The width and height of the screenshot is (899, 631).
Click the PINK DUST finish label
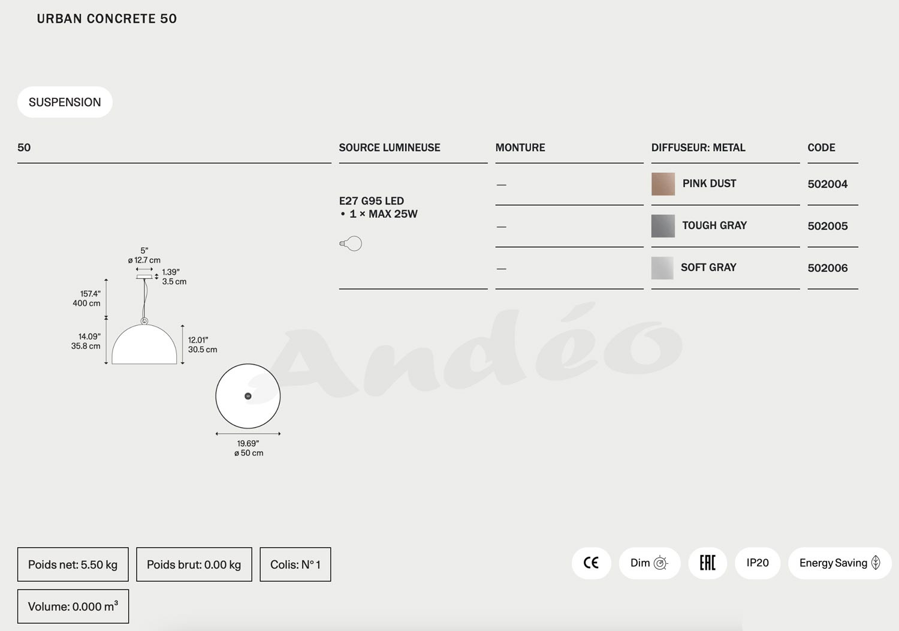pos(710,184)
